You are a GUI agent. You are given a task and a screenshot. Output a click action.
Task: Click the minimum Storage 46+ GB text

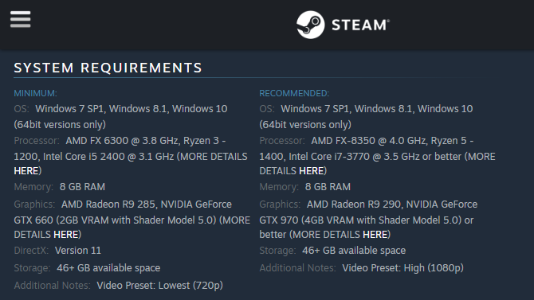108,268
